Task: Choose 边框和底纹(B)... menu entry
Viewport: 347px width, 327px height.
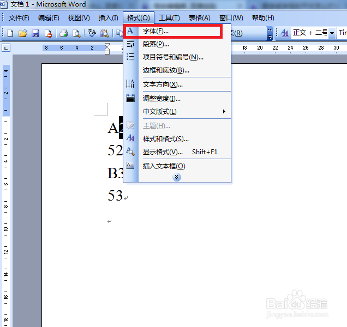Action: [x=177, y=70]
